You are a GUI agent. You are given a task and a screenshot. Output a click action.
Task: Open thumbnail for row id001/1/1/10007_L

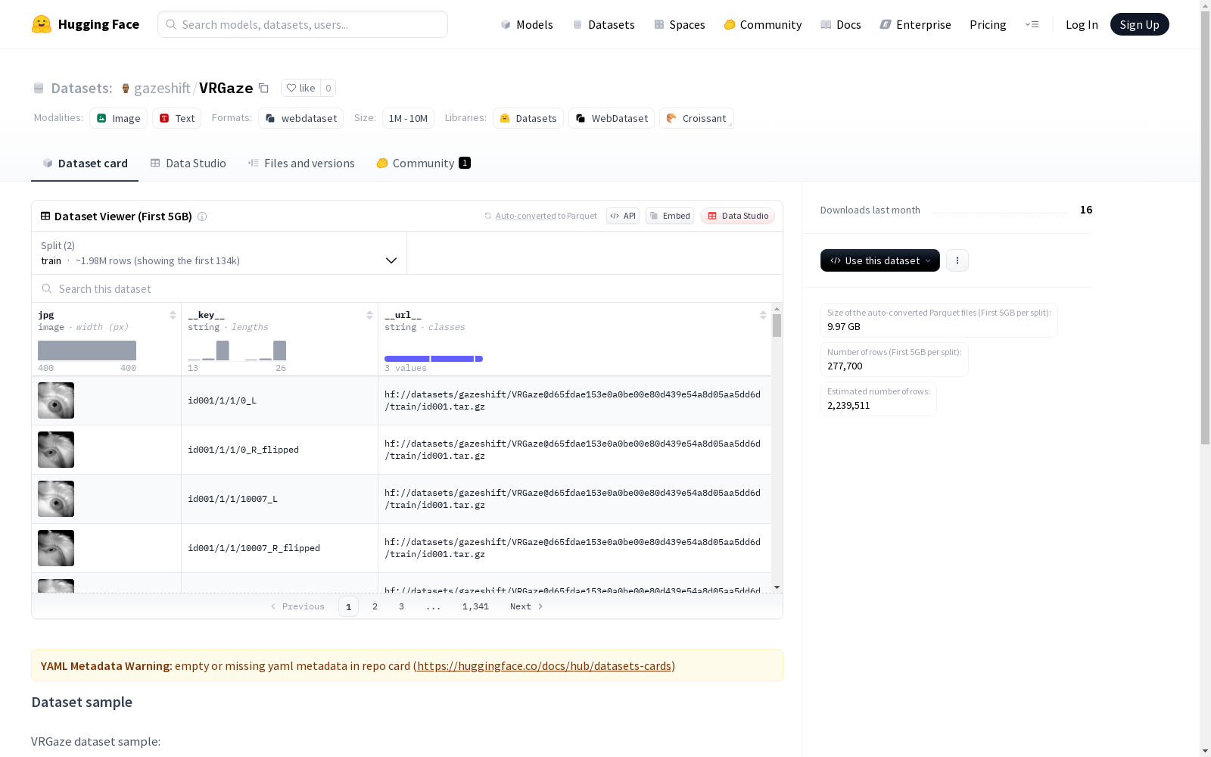pyautogui.click(x=56, y=499)
